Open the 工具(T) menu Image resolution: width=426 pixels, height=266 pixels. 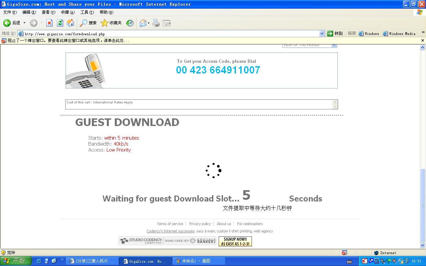87,12
